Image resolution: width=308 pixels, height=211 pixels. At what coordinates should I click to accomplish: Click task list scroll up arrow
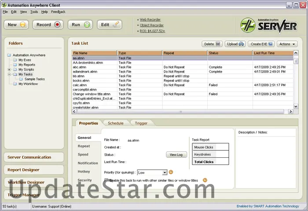tap(296, 53)
